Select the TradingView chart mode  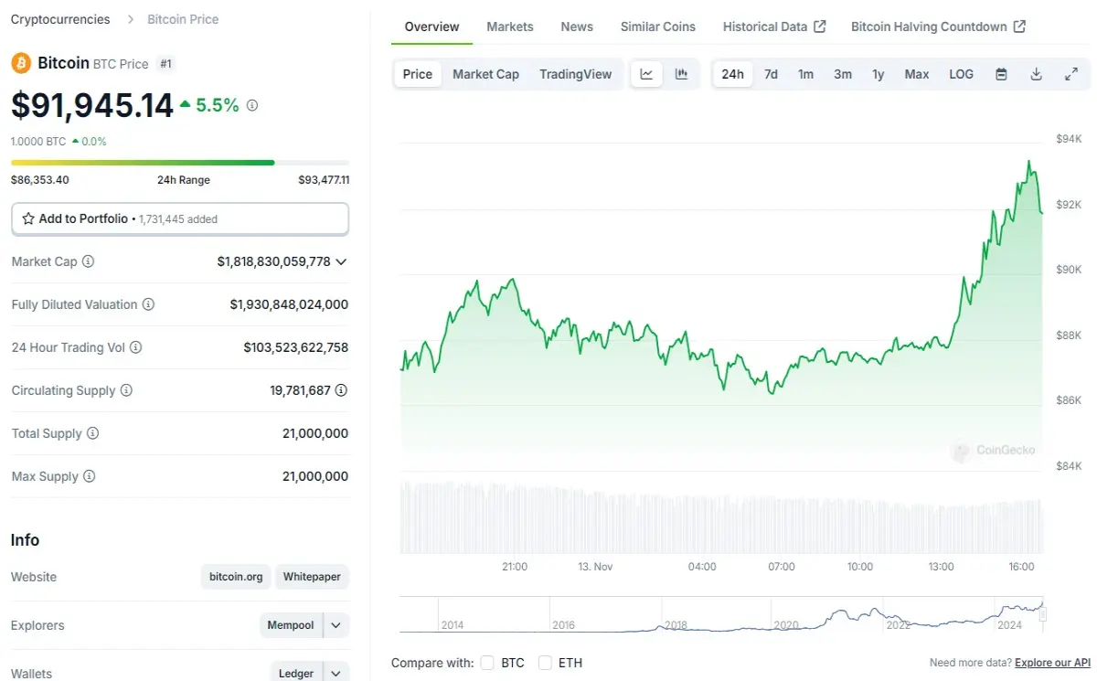tap(576, 74)
